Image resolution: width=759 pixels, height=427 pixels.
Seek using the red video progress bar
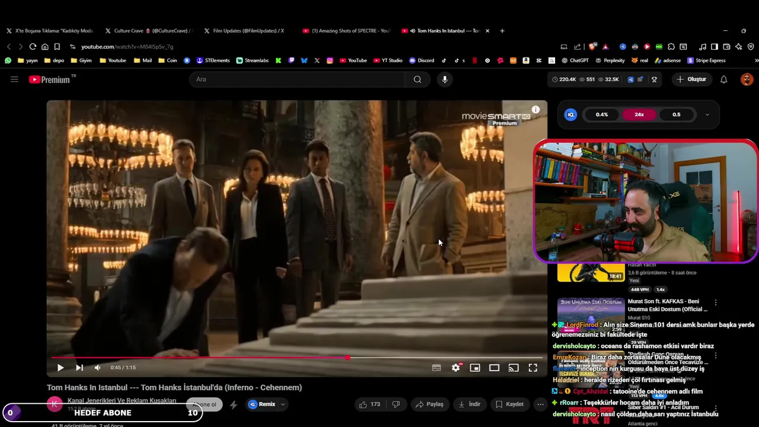coord(296,358)
